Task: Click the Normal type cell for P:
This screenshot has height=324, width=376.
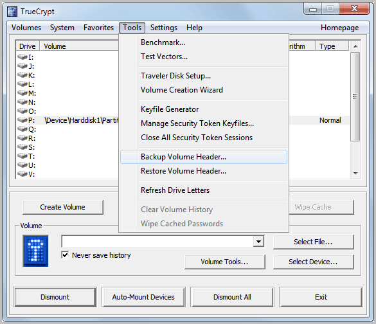Action: pyautogui.click(x=330, y=120)
